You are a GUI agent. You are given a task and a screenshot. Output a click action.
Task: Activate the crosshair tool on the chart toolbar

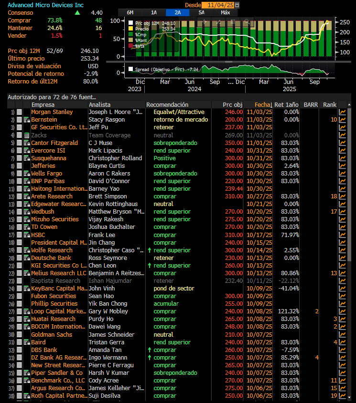tap(205, 22)
